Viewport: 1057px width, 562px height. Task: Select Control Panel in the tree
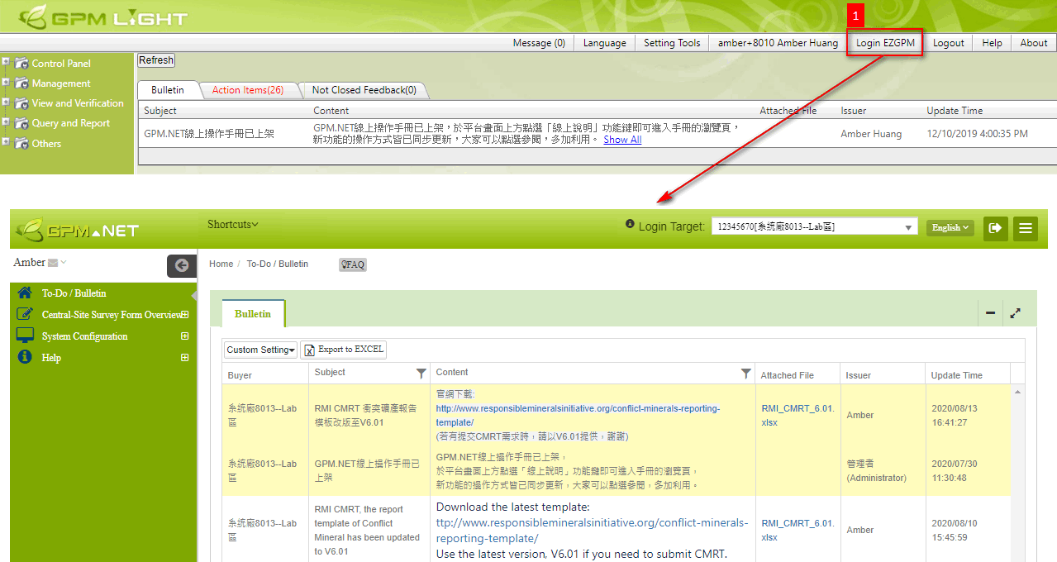click(61, 64)
